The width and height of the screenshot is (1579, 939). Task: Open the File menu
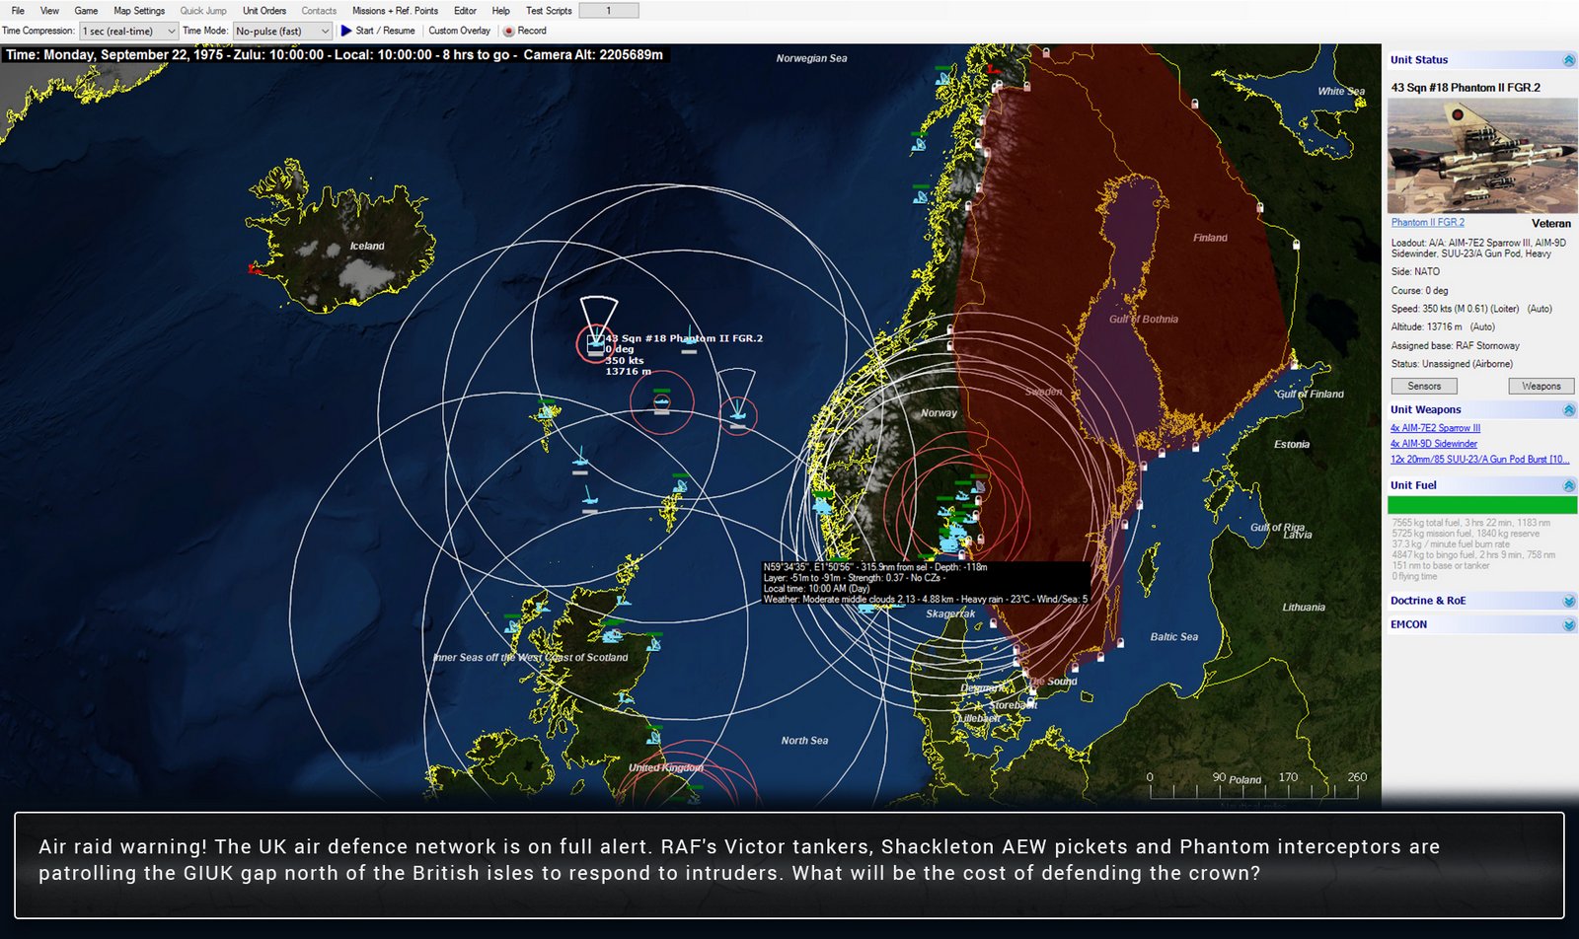[x=18, y=11]
